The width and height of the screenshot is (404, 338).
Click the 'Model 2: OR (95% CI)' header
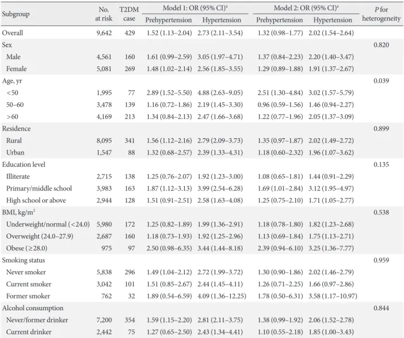(306, 8)
